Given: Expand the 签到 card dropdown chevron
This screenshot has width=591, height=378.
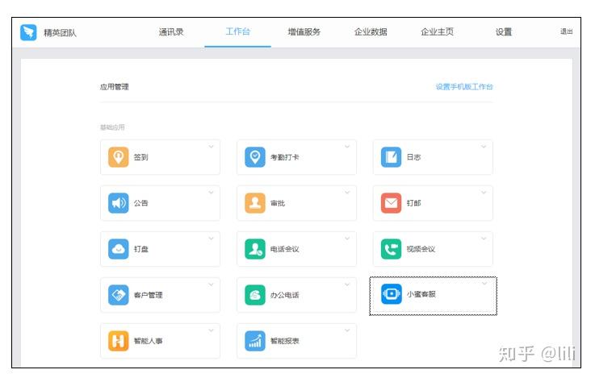Looking at the screenshot, I should coord(211,147).
